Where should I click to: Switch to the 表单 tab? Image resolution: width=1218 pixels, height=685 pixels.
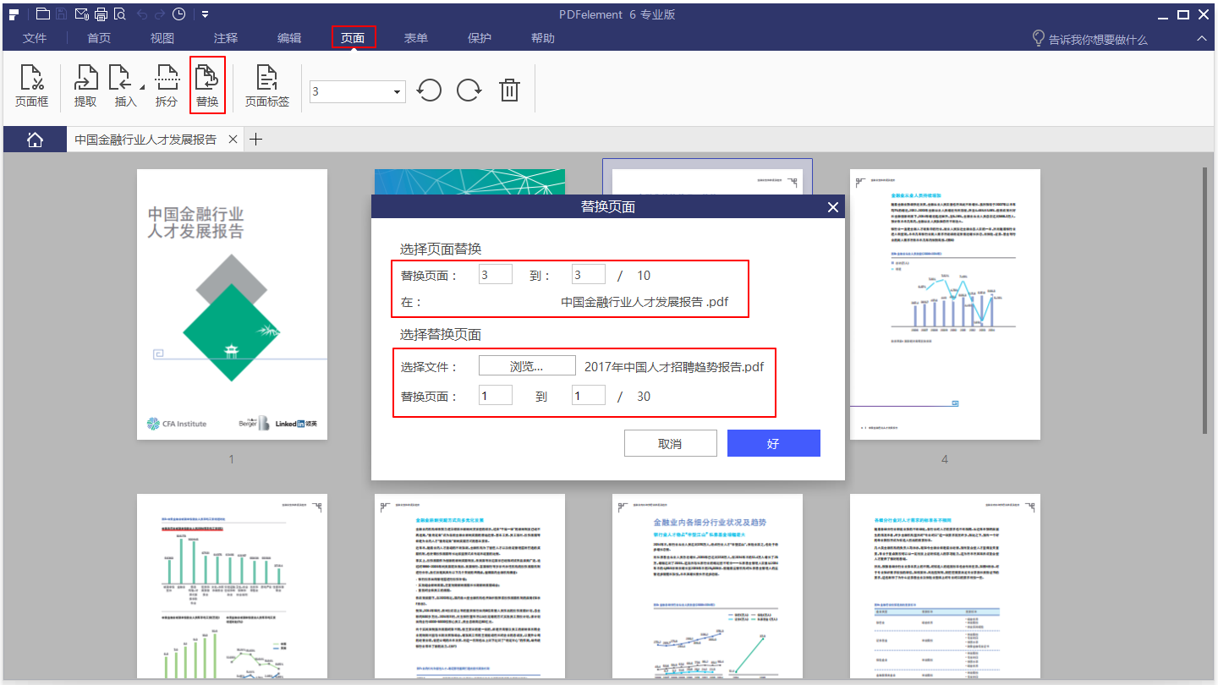tap(416, 38)
